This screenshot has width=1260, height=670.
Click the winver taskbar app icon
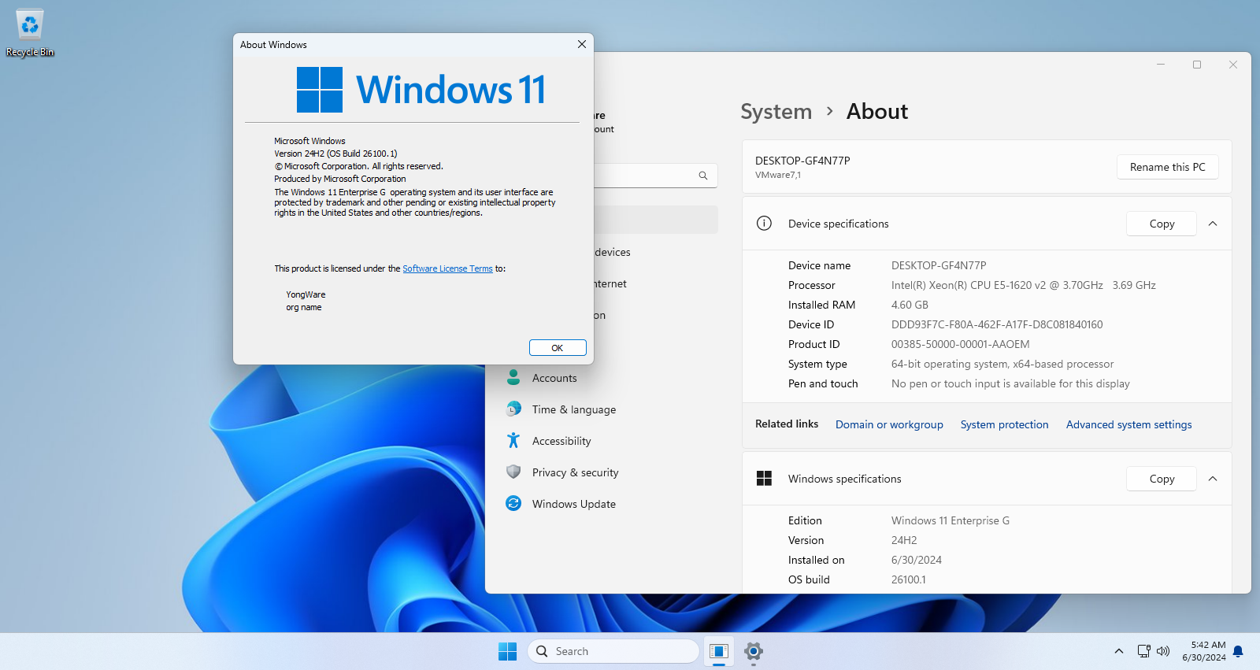718,651
